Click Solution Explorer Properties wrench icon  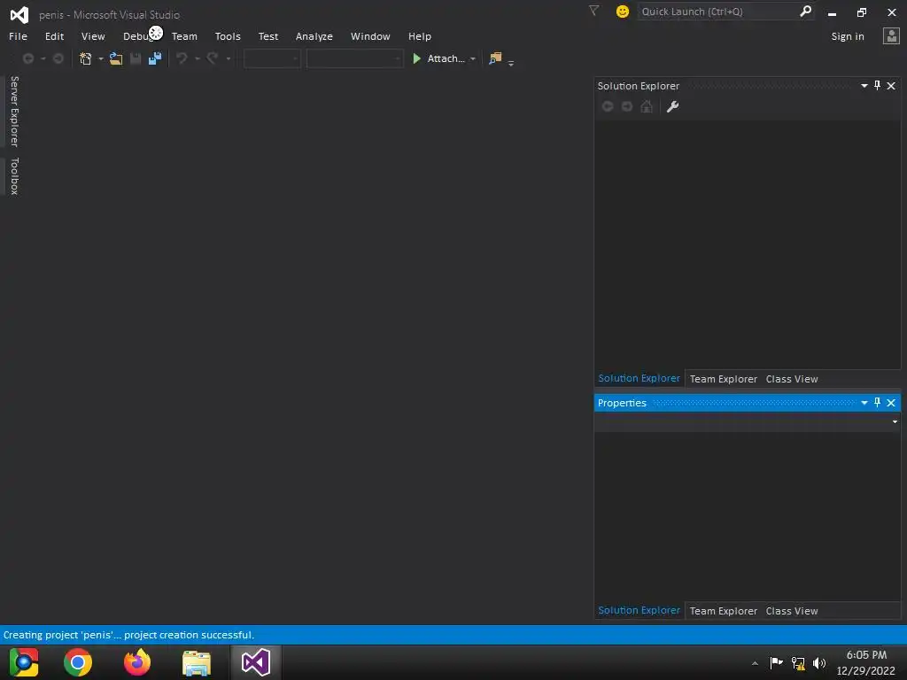(672, 106)
